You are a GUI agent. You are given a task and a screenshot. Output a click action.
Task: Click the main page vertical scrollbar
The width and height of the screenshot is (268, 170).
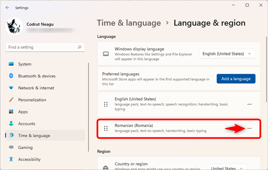pyautogui.click(x=266, y=69)
